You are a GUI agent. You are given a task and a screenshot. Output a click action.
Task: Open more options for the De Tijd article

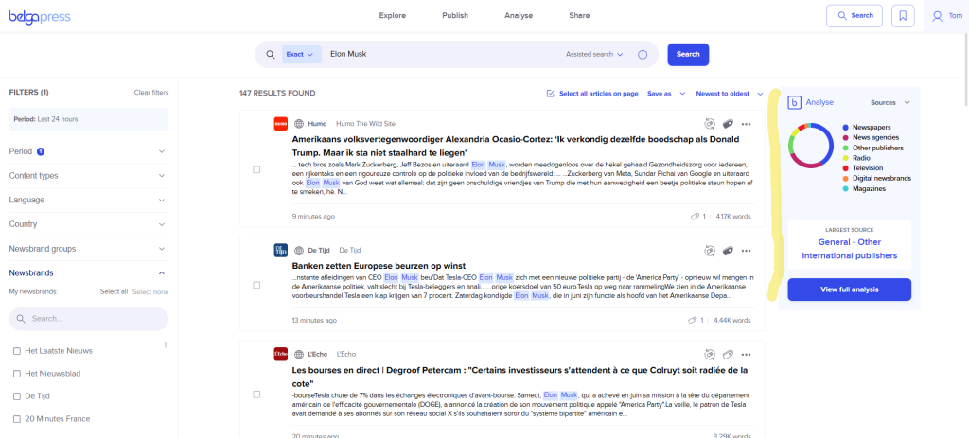point(746,251)
